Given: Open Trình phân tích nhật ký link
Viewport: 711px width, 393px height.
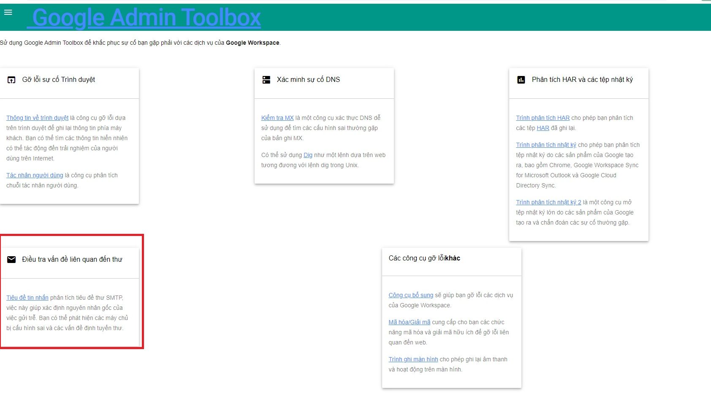Looking at the screenshot, I should point(546,145).
